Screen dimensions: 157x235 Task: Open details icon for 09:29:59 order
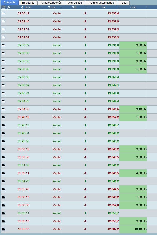[3, 37]
